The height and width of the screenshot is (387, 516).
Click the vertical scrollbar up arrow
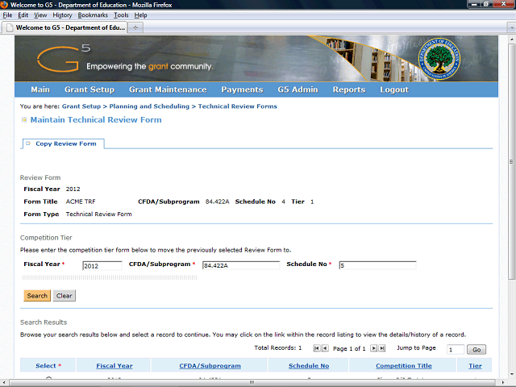[x=511, y=39]
